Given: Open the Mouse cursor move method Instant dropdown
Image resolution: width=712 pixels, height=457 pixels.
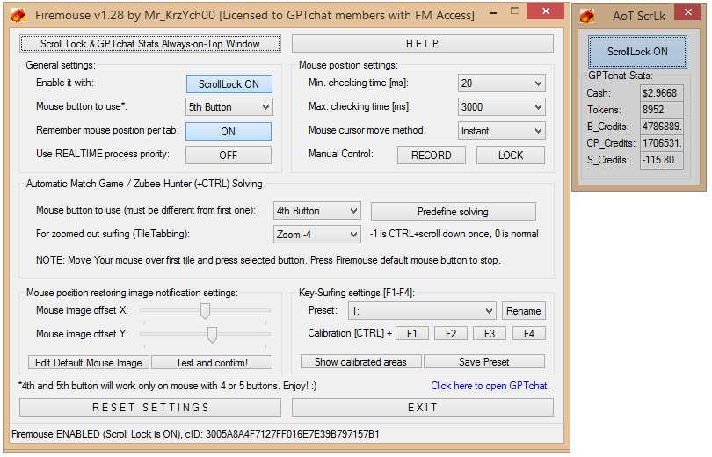Looking at the screenshot, I should [x=501, y=131].
